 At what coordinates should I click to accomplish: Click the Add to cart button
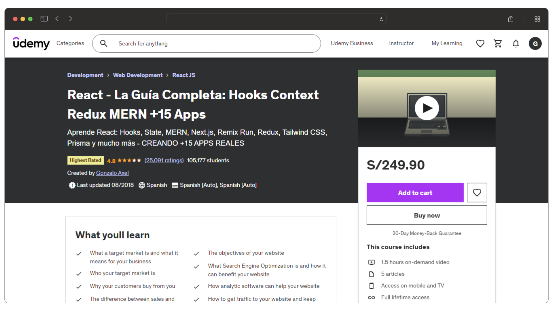pyautogui.click(x=415, y=193)
